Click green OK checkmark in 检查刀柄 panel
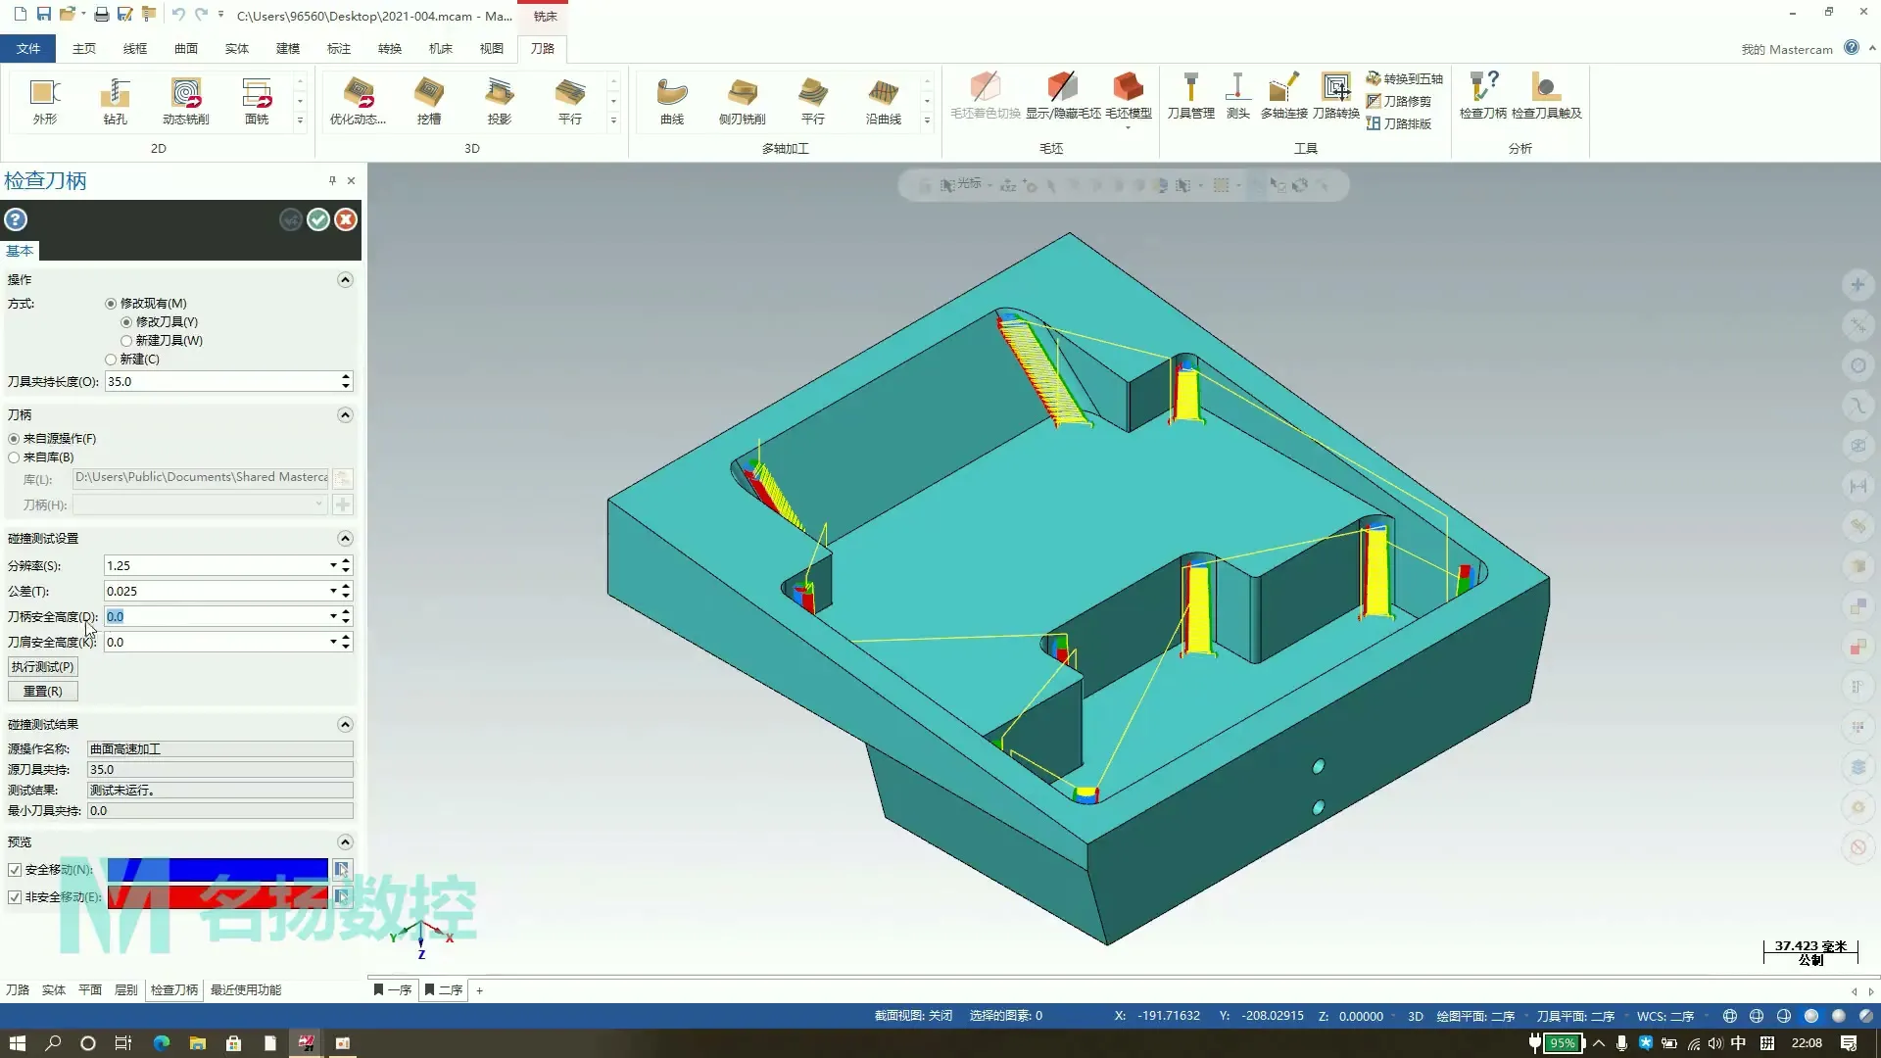The height and width of the screenshot is (1058, 1881). click(318, 219)
